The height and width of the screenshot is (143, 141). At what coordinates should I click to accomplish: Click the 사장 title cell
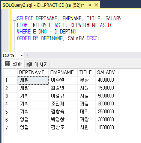coord(86,96)
